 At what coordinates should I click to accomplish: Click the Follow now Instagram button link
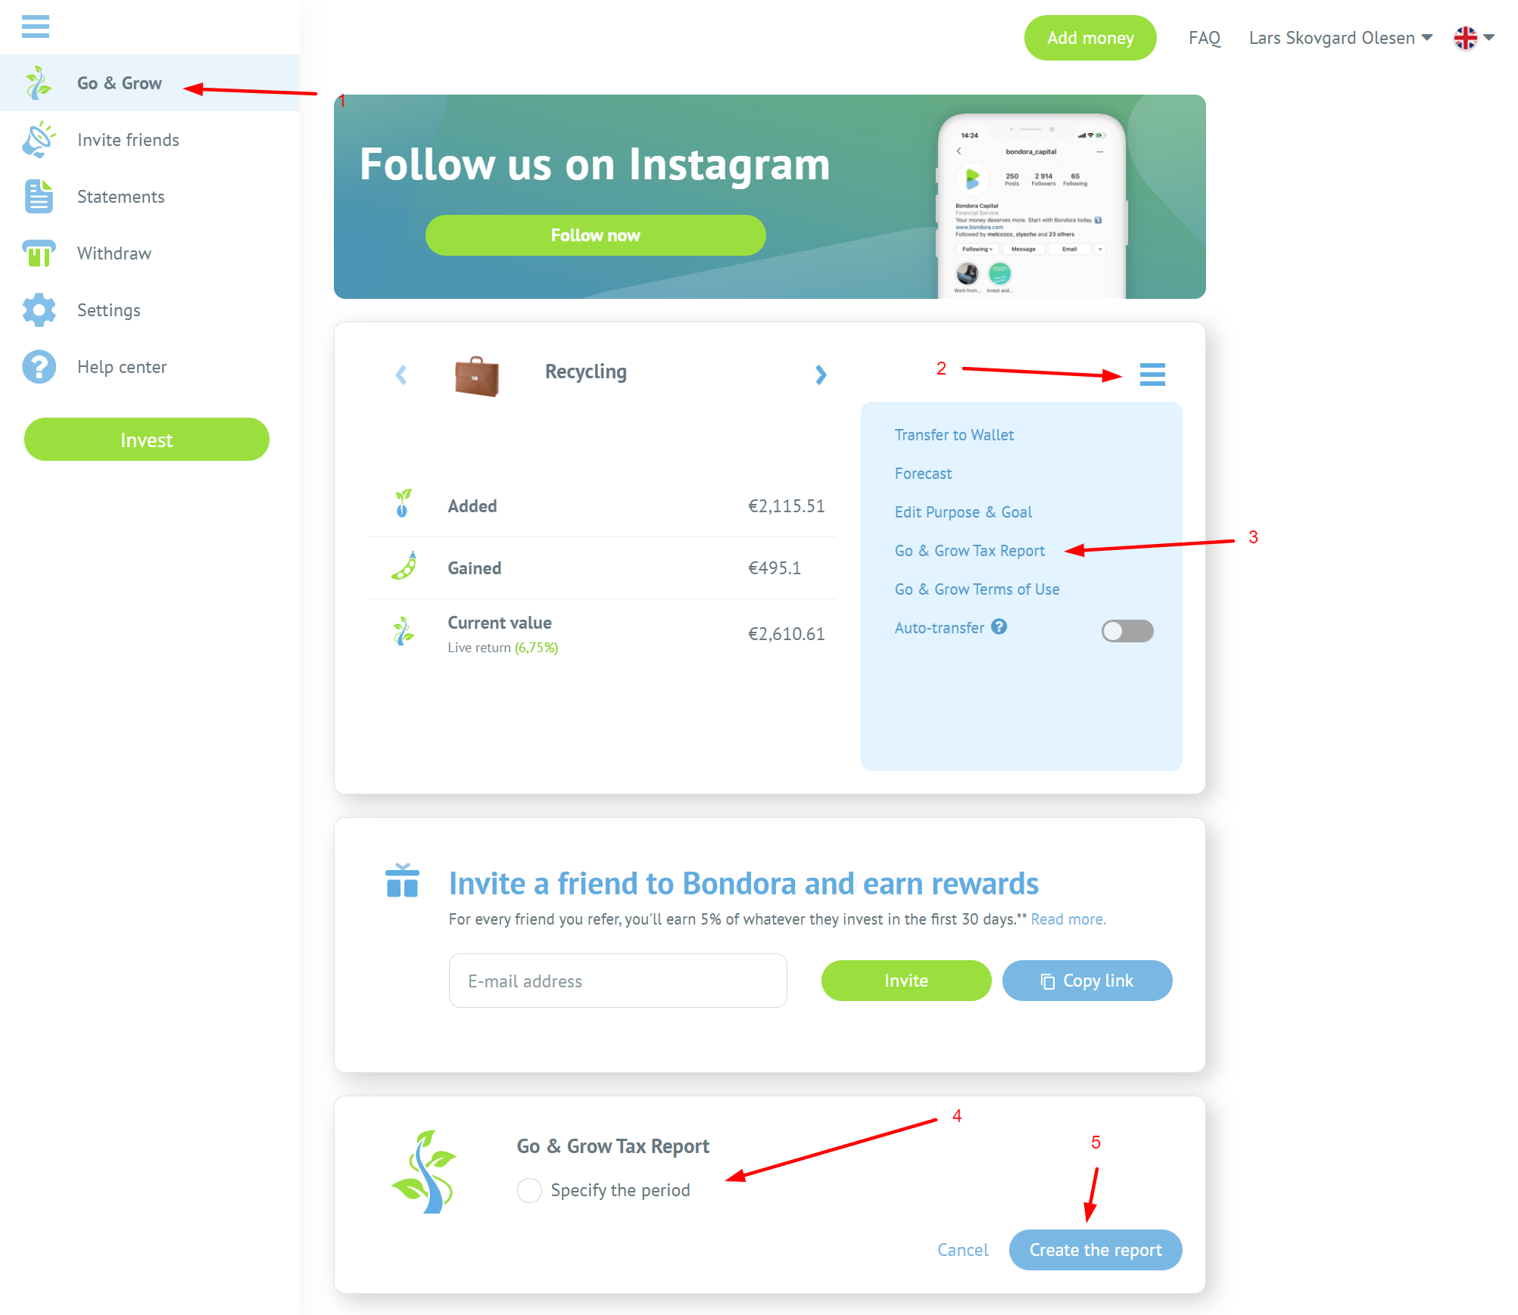(594, 234)
